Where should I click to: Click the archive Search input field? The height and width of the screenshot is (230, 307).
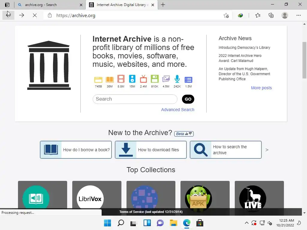[135, 99]
